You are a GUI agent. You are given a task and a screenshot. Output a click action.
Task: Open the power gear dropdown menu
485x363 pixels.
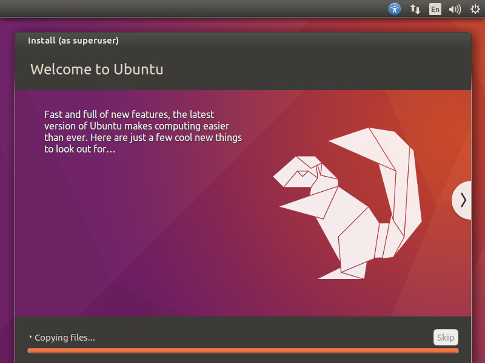point(475,9)
